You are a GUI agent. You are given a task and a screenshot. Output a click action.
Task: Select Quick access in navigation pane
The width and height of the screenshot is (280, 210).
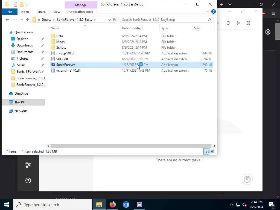pos(24,32)
